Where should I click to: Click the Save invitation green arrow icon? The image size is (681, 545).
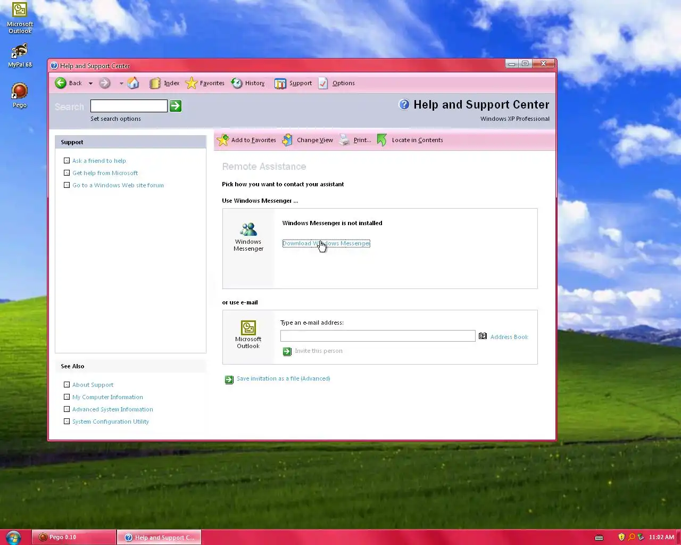coord(229,379)
